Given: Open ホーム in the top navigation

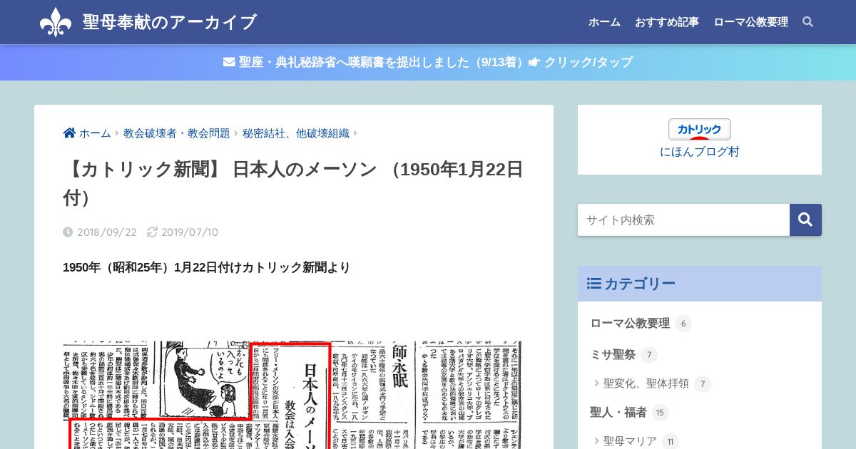Looking at the screenshot, I should coord(604,22).
